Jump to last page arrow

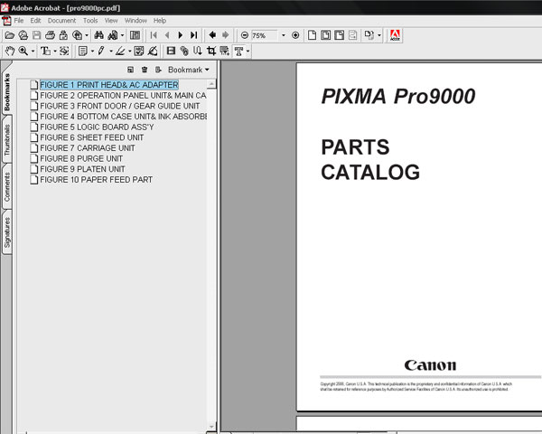pyautogui.click(x=194, y=35)
